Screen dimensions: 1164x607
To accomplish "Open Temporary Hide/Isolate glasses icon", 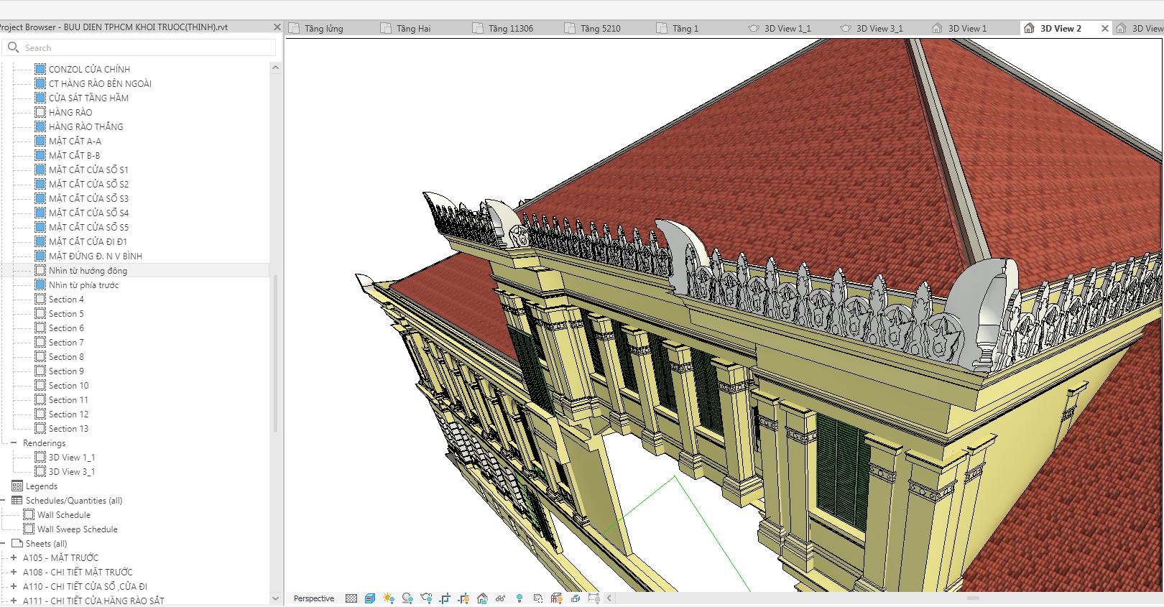I will point(500,598).
